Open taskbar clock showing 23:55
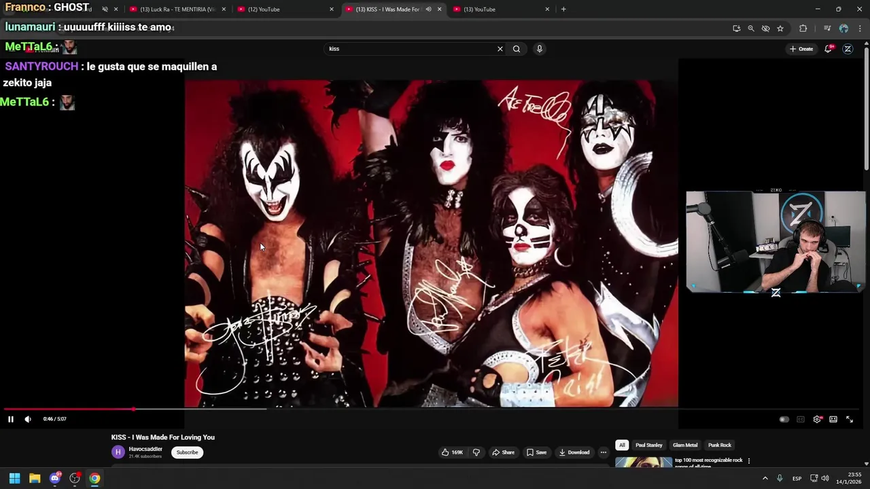 click(849, 478)
